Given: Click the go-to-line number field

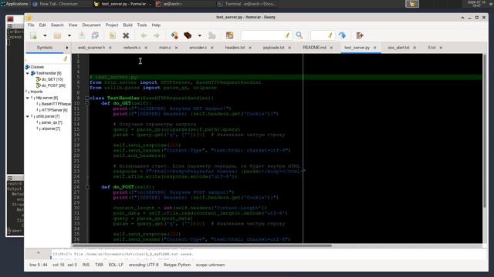Looking at the screenshot, I should point(319,35).
